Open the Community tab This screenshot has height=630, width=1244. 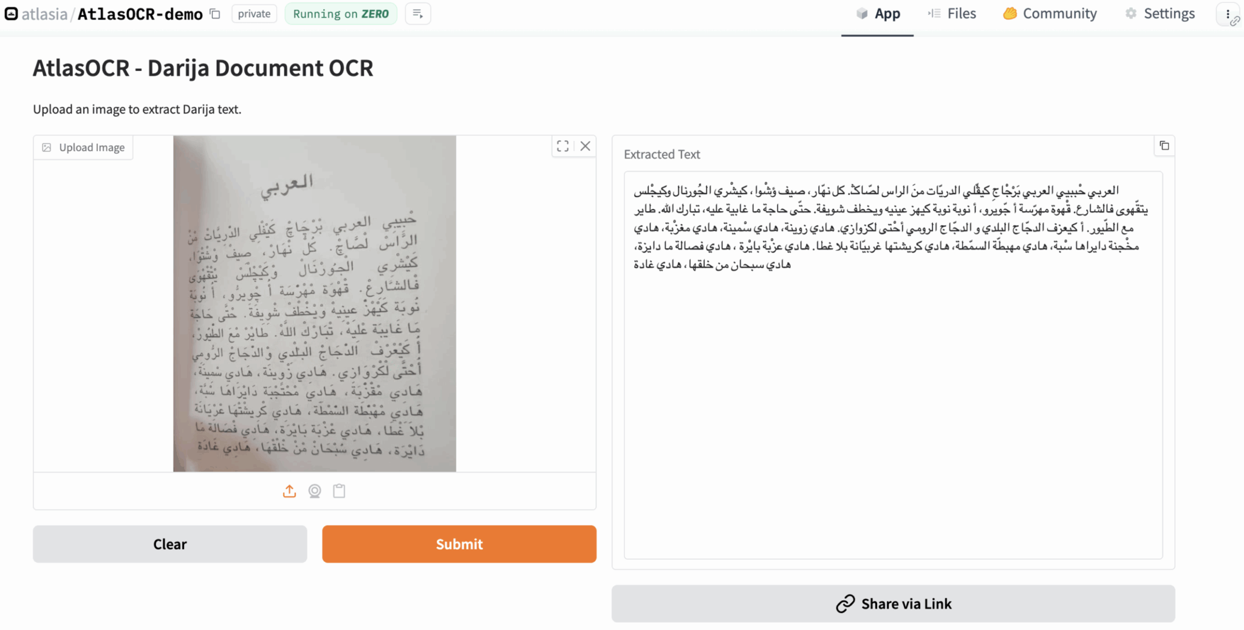[1049, 13]
